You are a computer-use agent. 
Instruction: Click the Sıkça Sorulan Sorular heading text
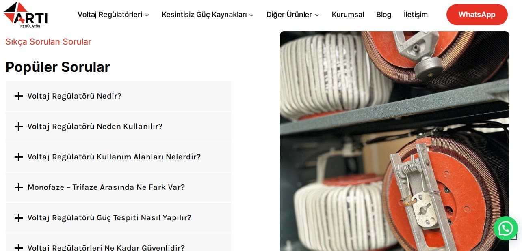tap(48, 42)
